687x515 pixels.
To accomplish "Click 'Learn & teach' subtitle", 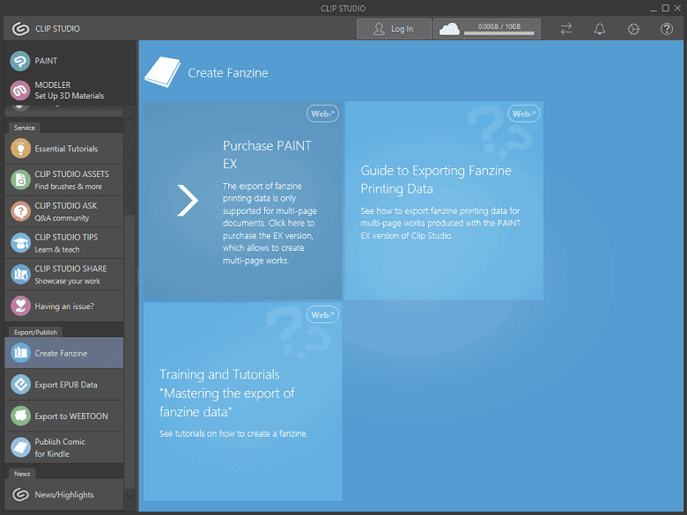I will tap(57, 250).
